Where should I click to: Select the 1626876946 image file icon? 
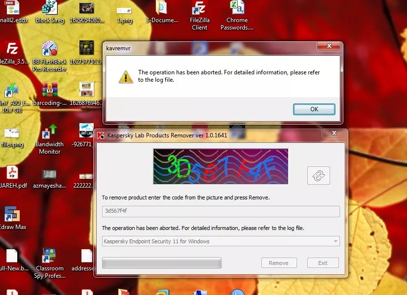(86, 94)
